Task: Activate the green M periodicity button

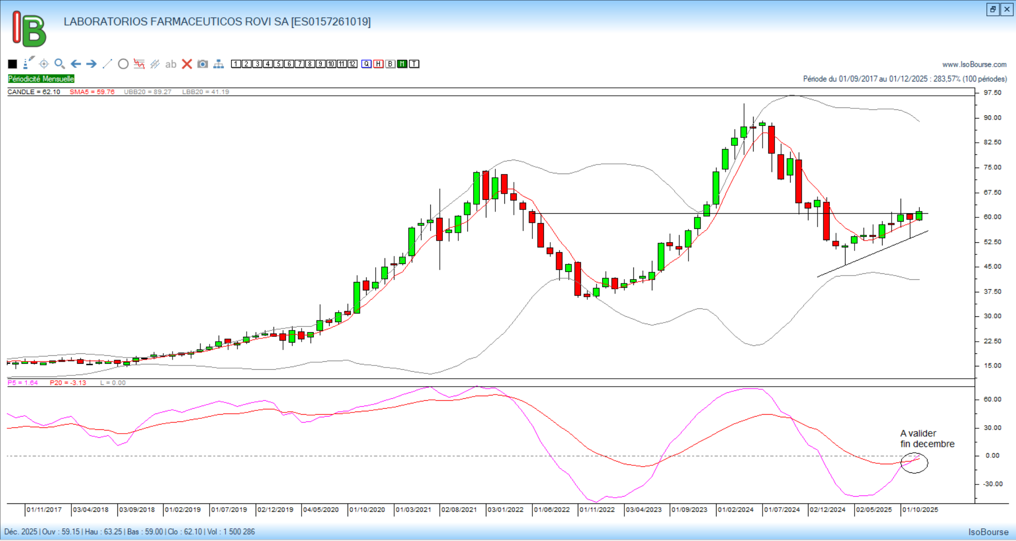Action: coord(402,64)
